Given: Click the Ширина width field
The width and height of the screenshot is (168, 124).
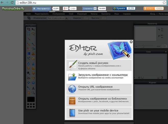Looking at the screenshot, I should (x=85, y=18).
